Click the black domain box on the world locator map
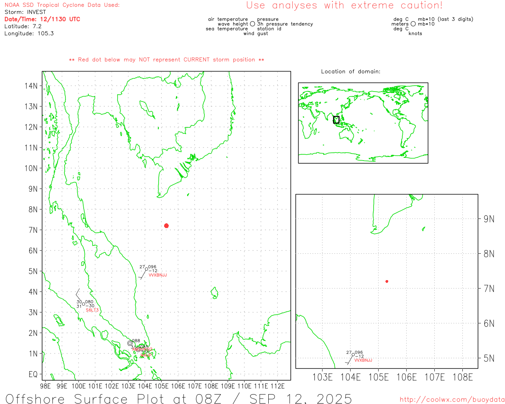Image resolution: width=505 pixels, height=404 pixels. (x=336, y=120)
